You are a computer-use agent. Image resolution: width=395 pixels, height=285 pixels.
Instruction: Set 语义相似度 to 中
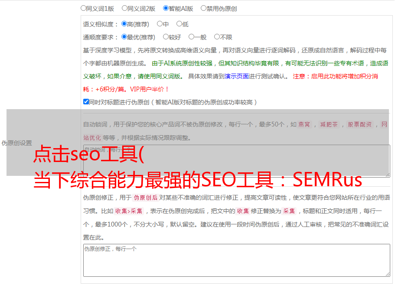pyautogui.click(x=160, y=24)
